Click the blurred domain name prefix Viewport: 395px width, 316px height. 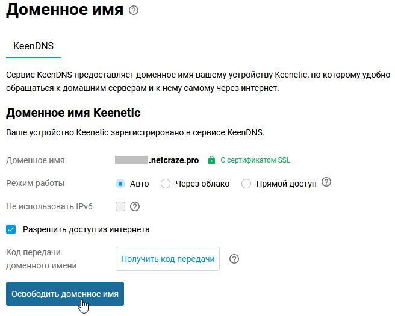pos(131,161)
